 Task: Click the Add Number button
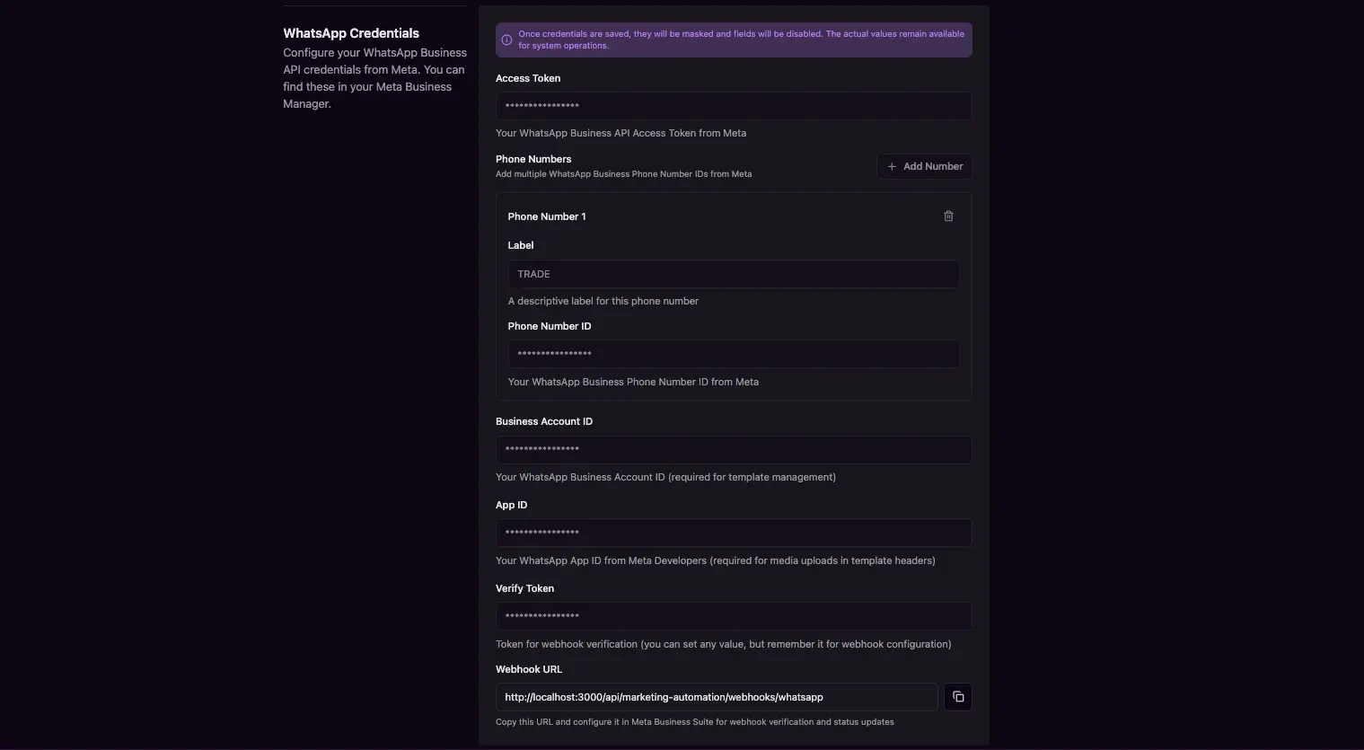click(x=924, y=166)
